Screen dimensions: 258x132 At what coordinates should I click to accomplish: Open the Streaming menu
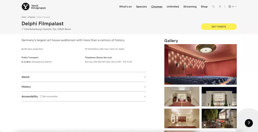(190, 7)
